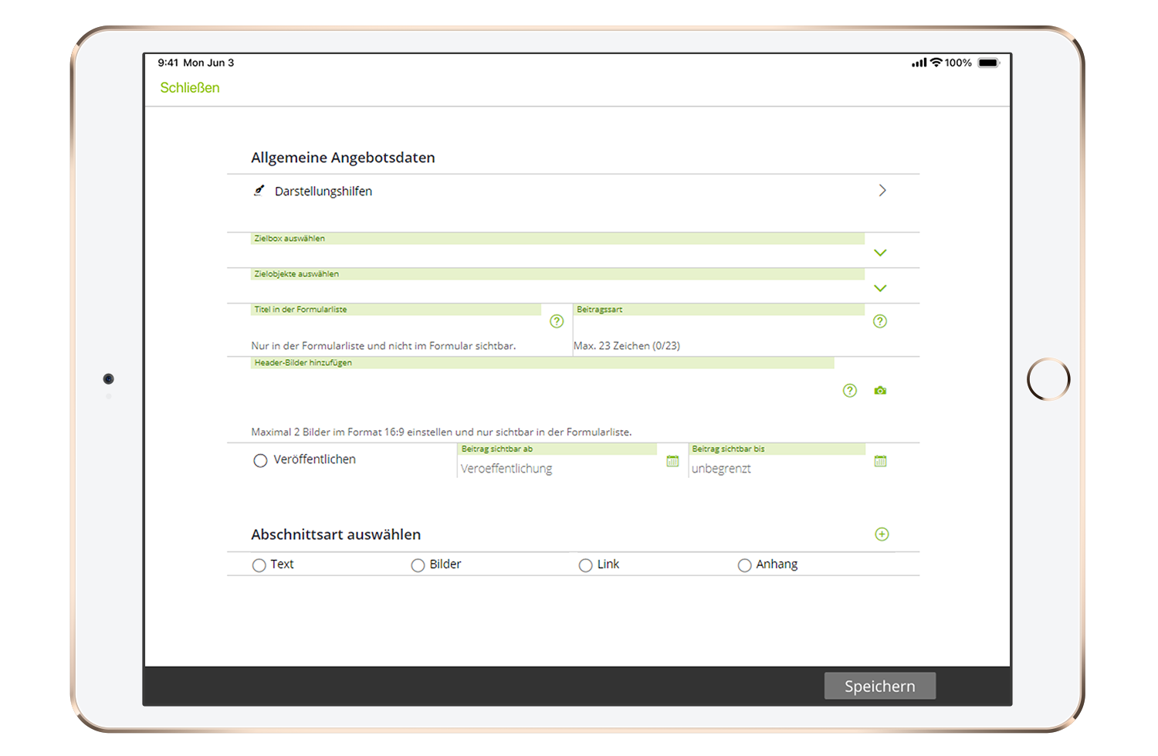This screenshot has width=1158, height=756.
Task: Click the brush icon beside Darstellungshilfen
Action: [259, 191]
